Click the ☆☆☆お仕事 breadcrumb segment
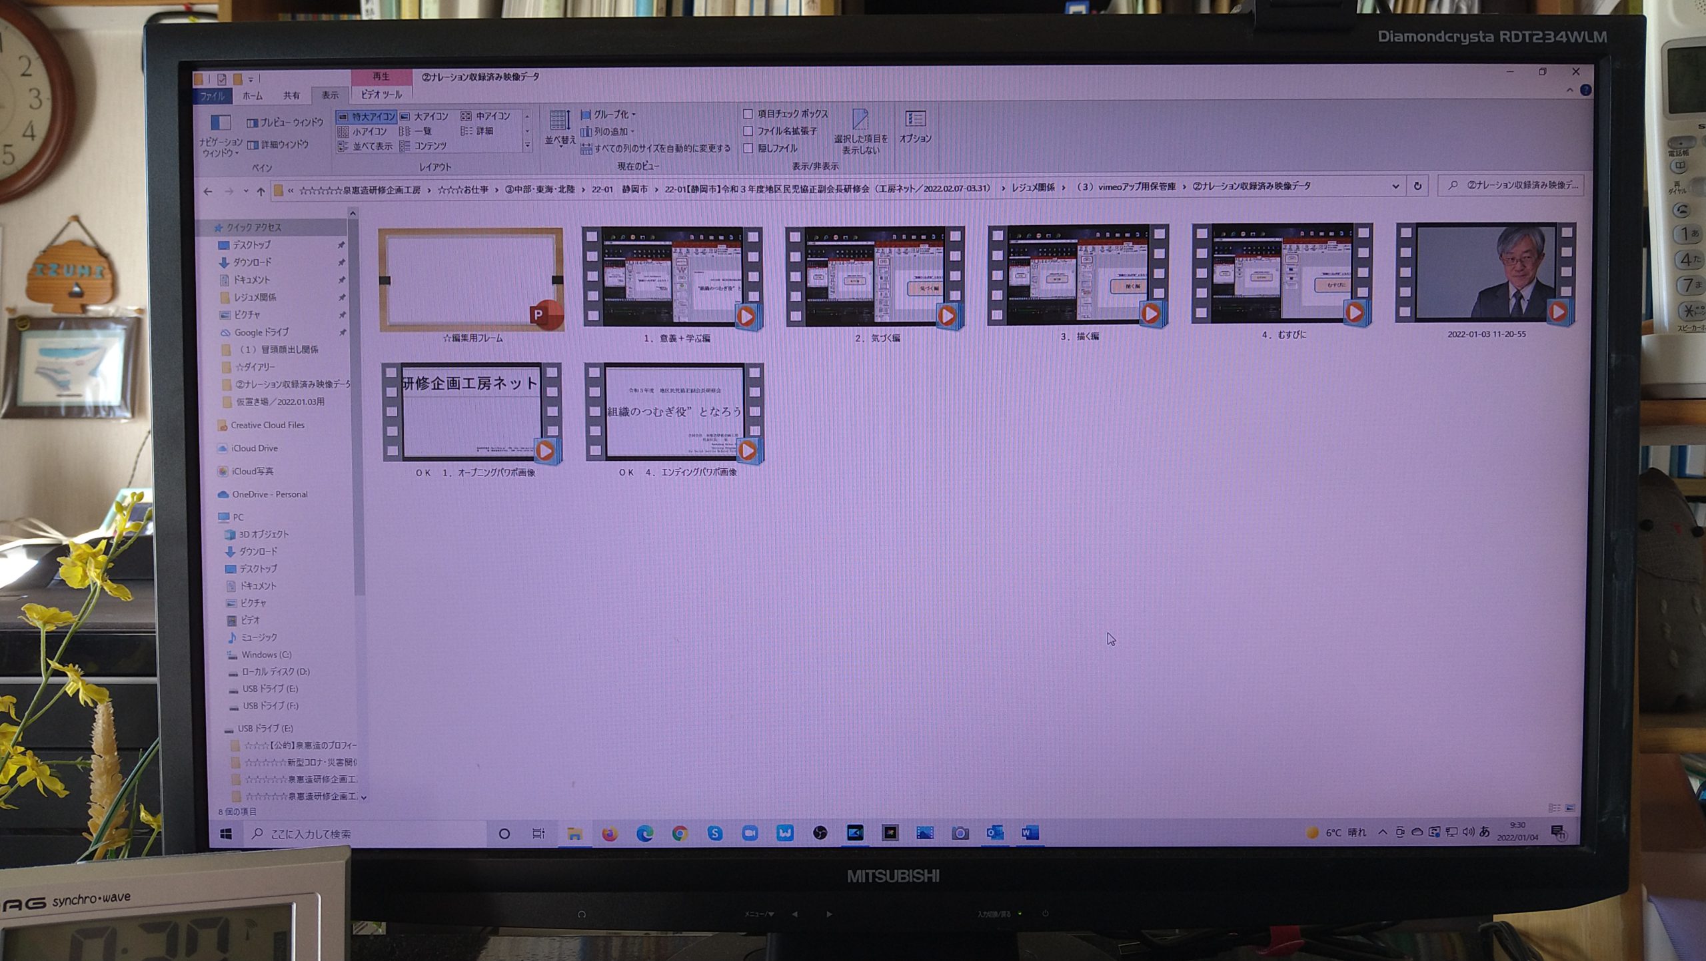 point(463,190)
